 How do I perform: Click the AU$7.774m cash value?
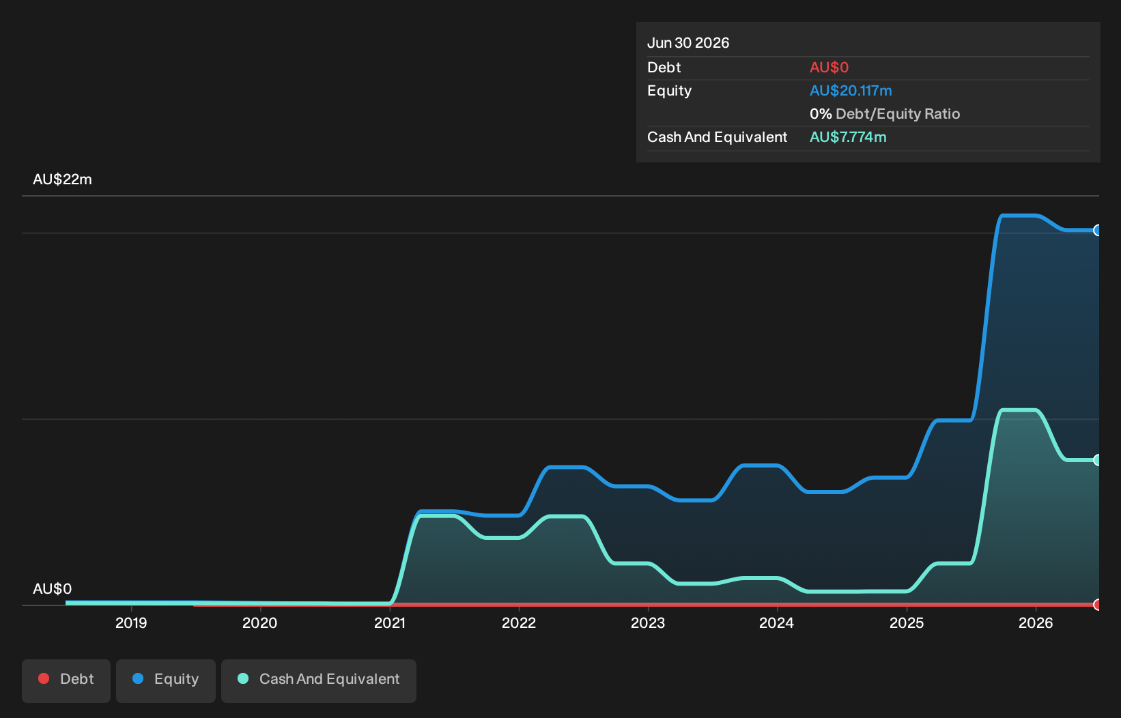coord(848,137)
